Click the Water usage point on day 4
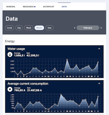109x115 pixels. [x=24, y=75]
